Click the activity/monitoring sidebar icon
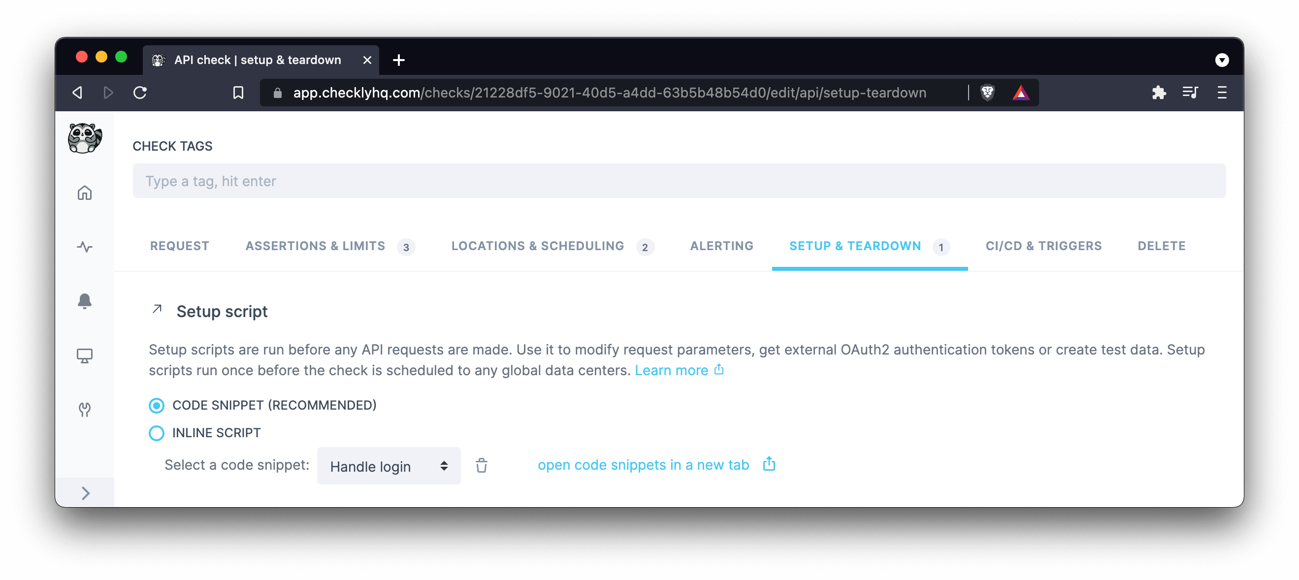The height and width of the screenshot is (580, 1299). click(x=85, y=247)
